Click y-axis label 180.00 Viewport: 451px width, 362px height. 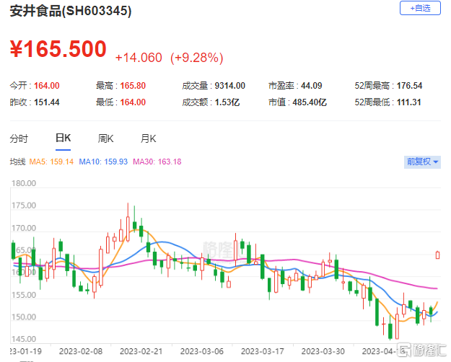[x=24, y=183]
